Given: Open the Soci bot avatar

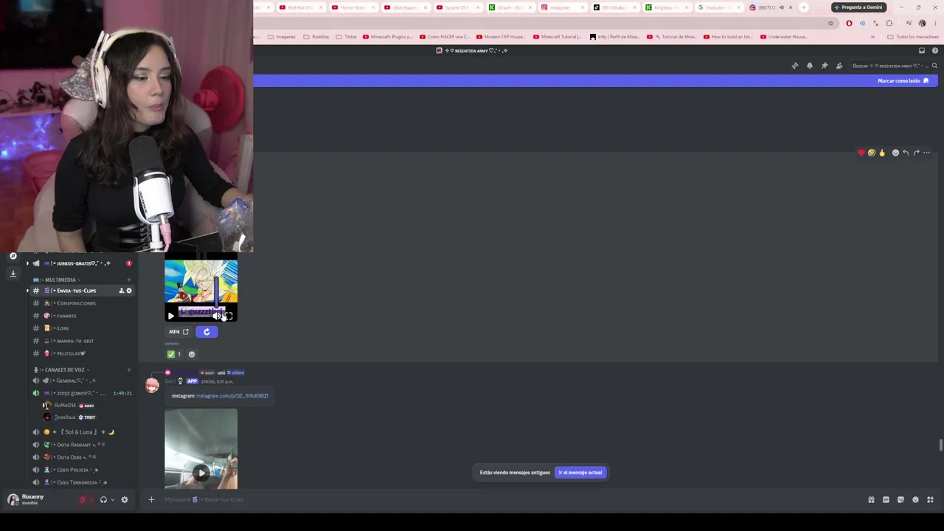Looking at the screenshot, I should point(152,385).
